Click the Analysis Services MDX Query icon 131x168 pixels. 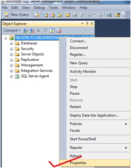45,15
